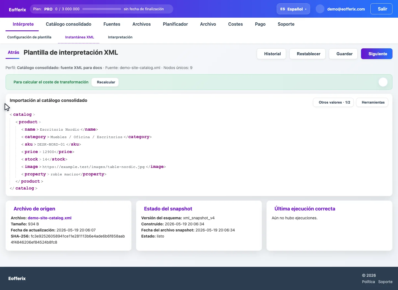This screenshot has width=398, height=290.
Task: Click the Eofferix logo in header
Action: click(17, 10)
